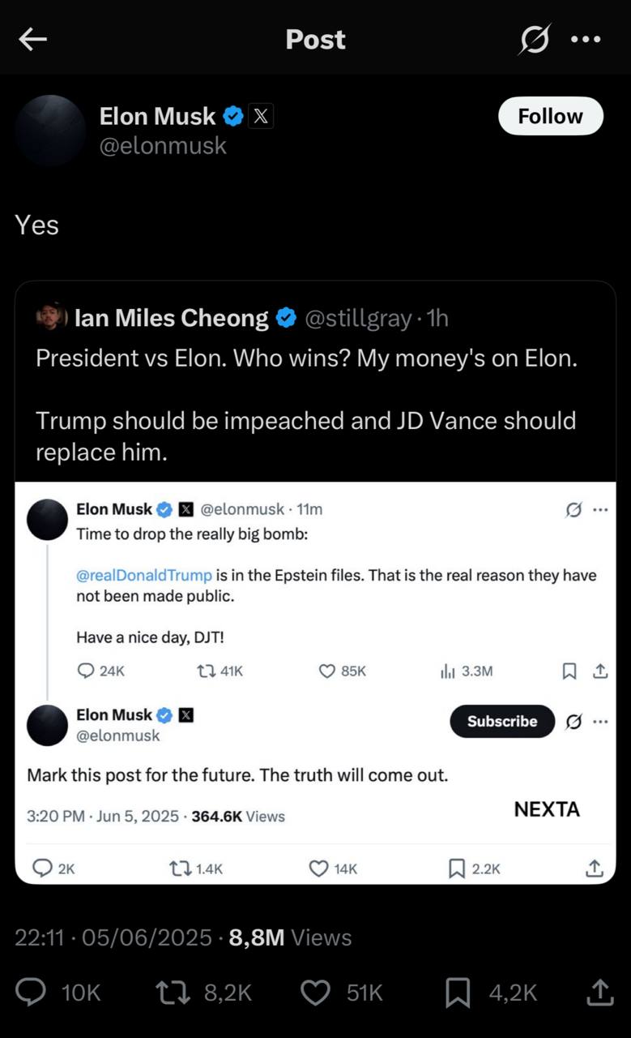Open the 8,8M Views count
This screenshot has height=1038, width=631.
[290, 937]
